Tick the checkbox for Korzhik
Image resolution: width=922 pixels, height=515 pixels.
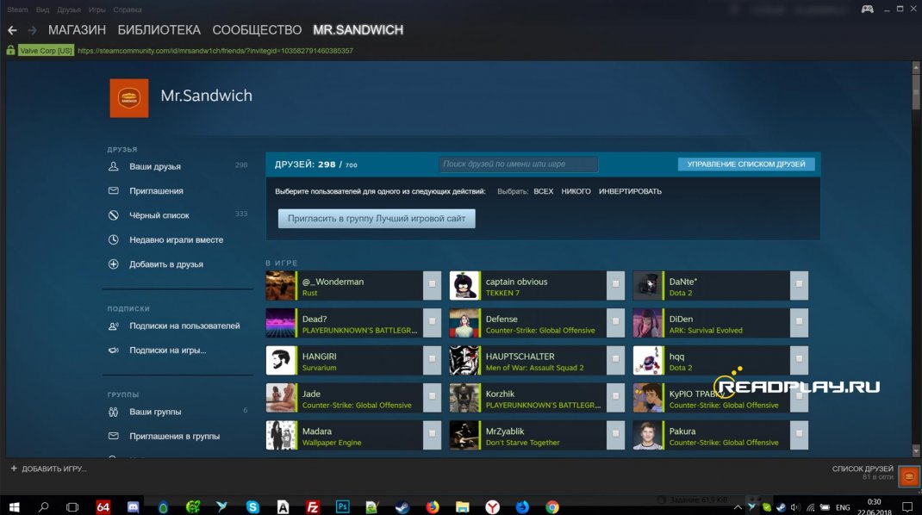click(615, 396)
